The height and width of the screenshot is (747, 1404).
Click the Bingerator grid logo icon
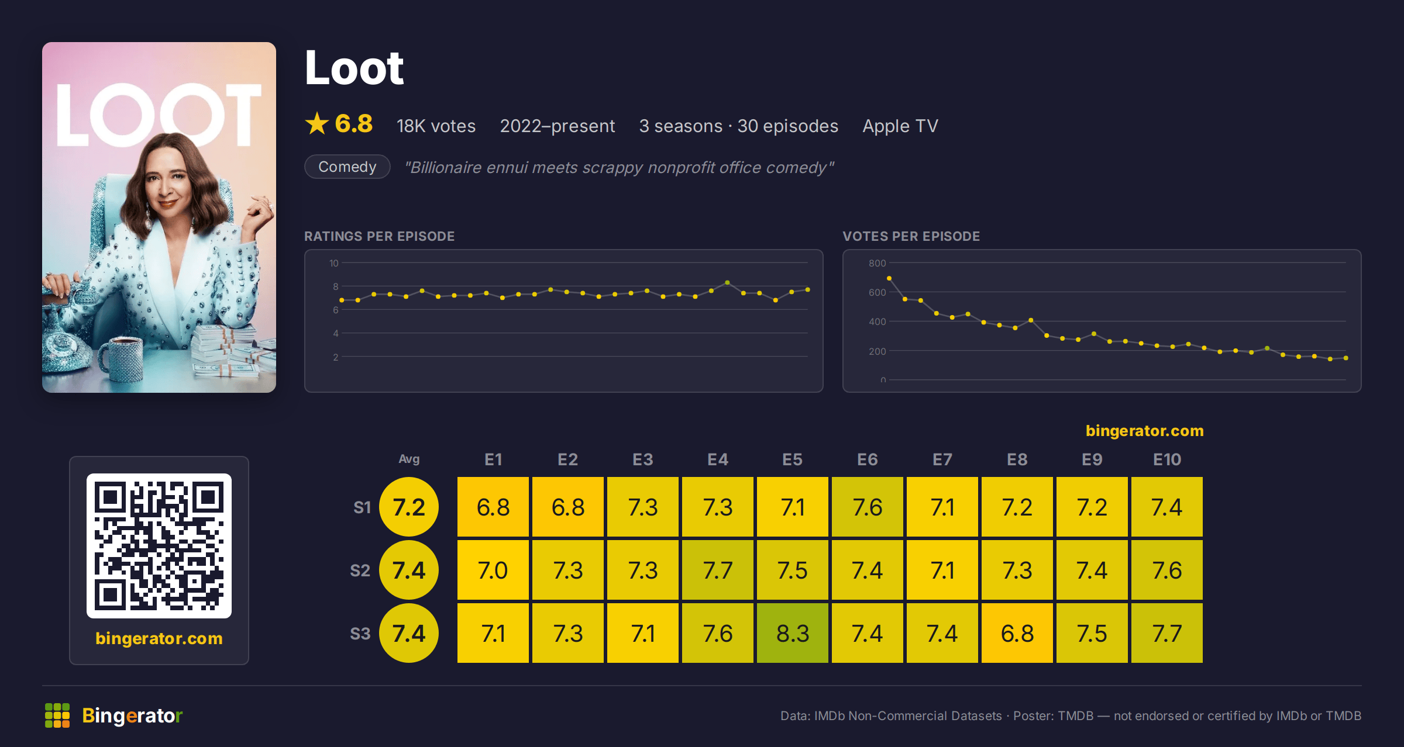click(57, 715)
